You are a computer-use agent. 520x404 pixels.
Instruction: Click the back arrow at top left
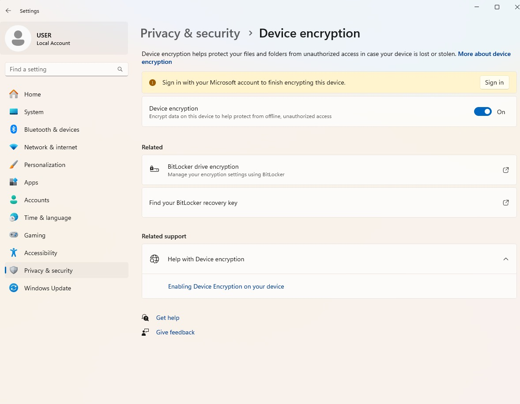[8, 11]
